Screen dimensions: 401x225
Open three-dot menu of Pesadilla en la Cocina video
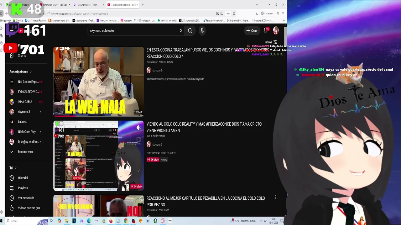point(276,197)
